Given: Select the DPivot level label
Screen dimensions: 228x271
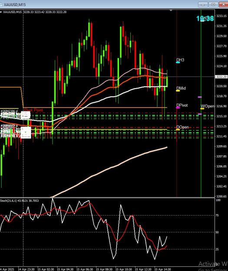Looking at the screenshot, I should (182, 105).
